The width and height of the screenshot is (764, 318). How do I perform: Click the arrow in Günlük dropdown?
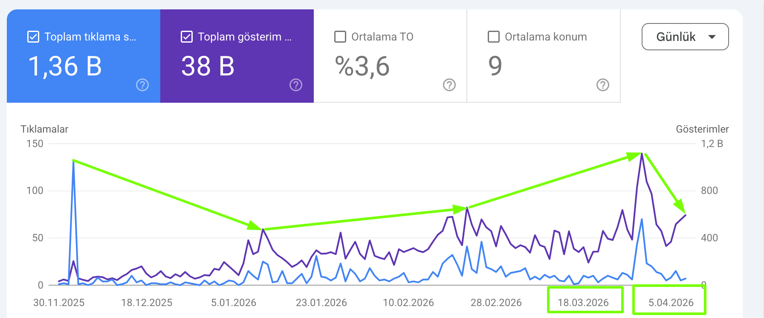(x=712, y=37)
